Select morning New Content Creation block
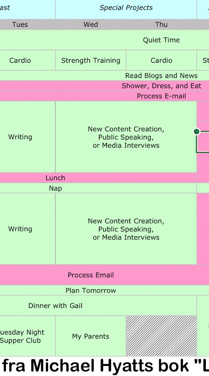Screen dimensions: 209x376 click(126, 137)
